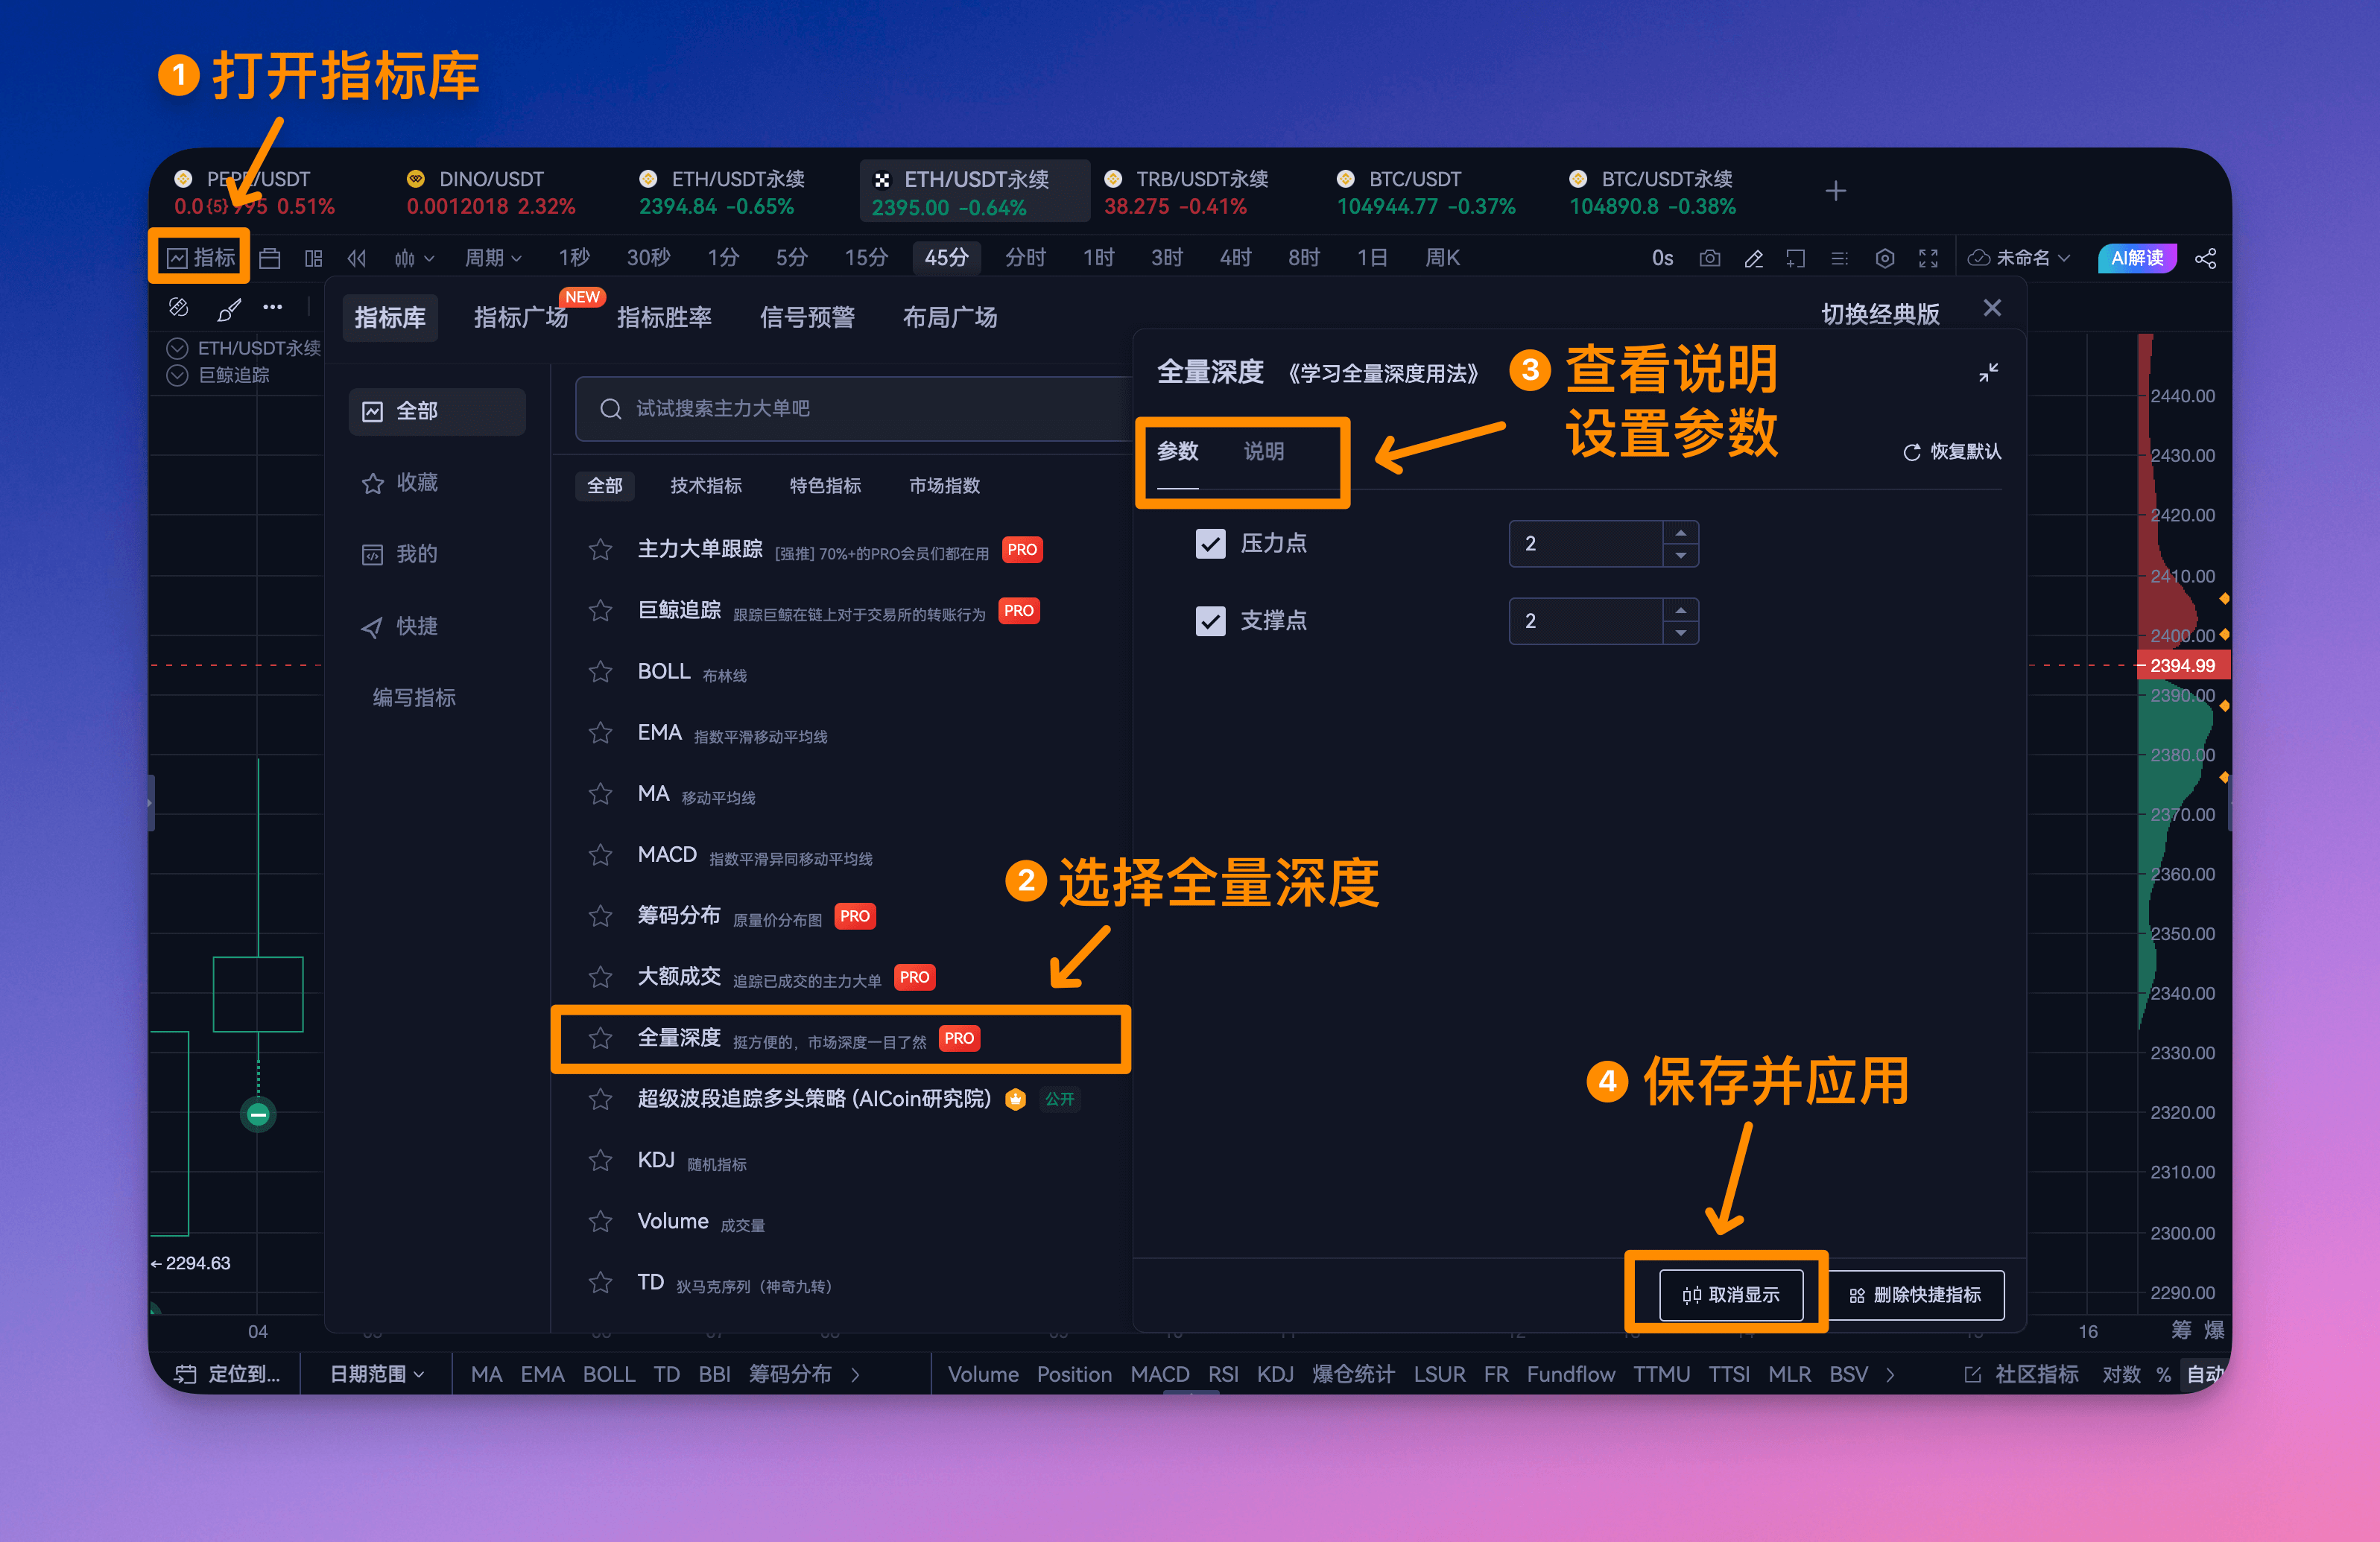Viewport: 2380px width, 1542px height.
Task: Favorite the KDJ indicator star
Action: pos(600,1160)
